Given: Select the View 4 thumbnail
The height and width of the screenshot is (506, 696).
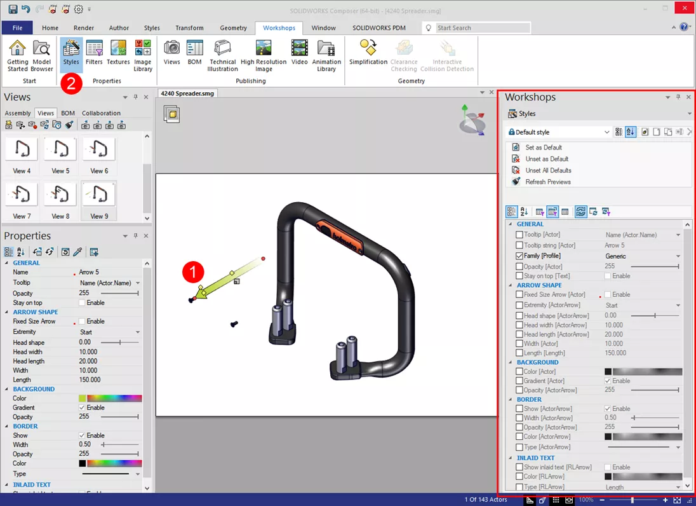Looking at the screenshot, I should coord(22,156).
